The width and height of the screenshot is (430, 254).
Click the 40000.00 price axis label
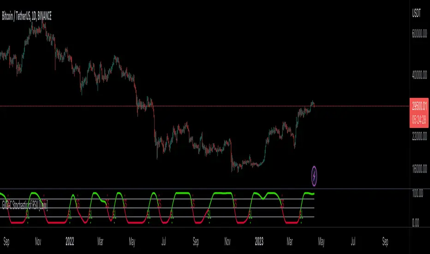click(x=419, y=74)
